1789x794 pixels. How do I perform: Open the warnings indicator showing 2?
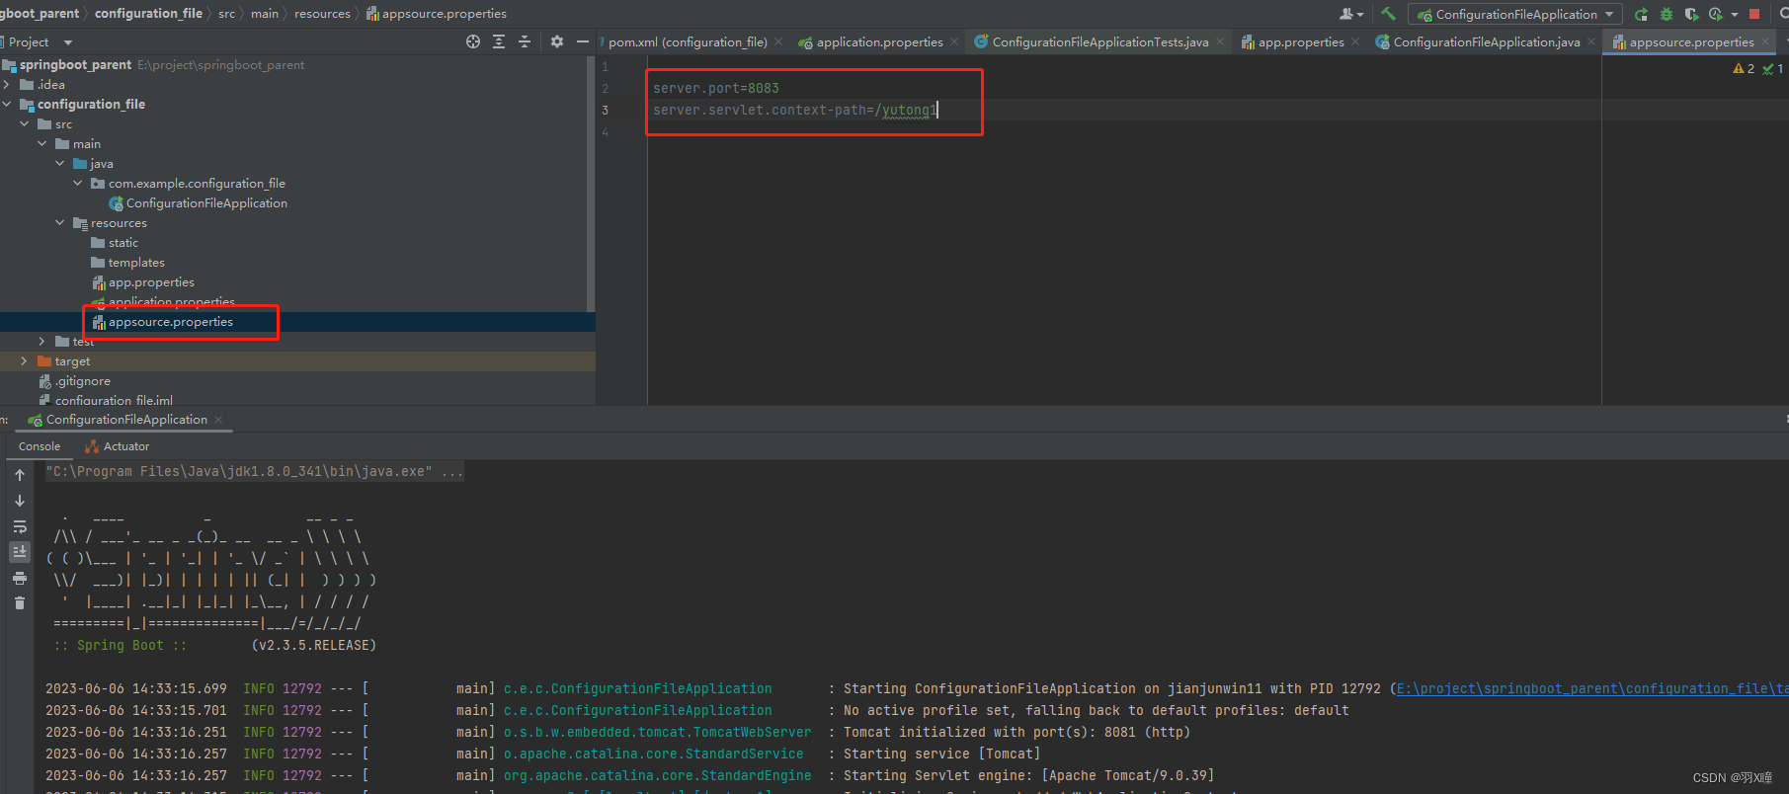pyautogui.click(x=1744, y=68)
